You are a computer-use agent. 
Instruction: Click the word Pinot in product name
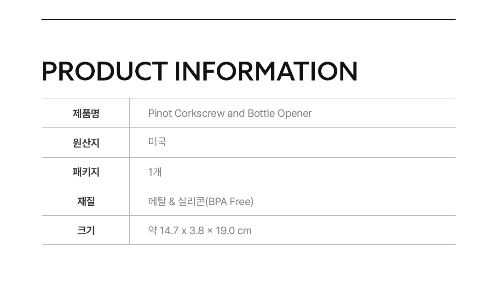pyautogui.click(x=160, y=114)
